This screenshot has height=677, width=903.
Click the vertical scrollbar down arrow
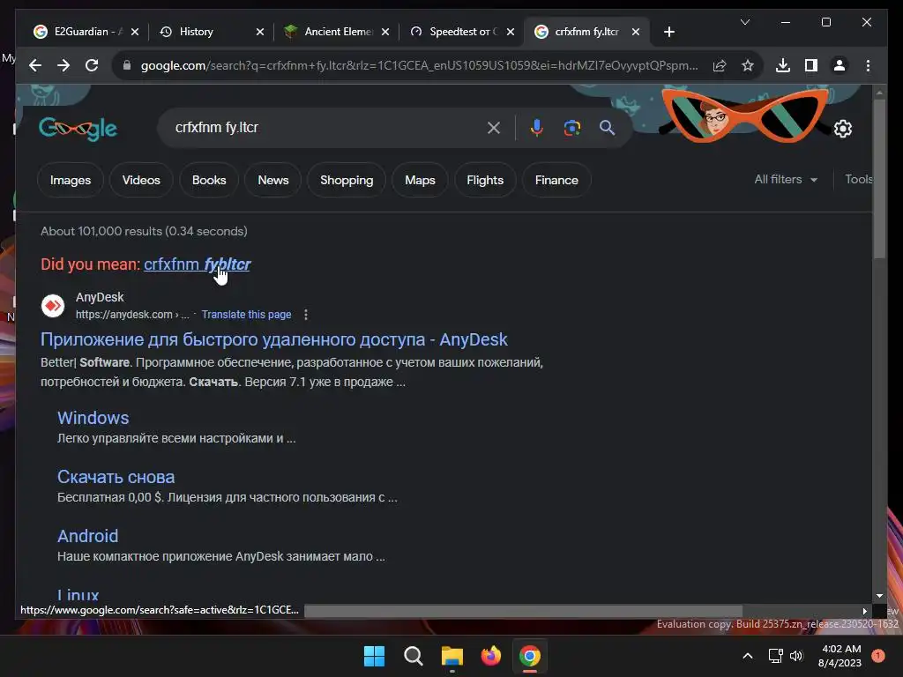point(879,596)
